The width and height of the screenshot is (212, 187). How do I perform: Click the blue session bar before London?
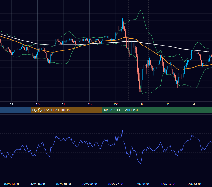pos(15,110)
